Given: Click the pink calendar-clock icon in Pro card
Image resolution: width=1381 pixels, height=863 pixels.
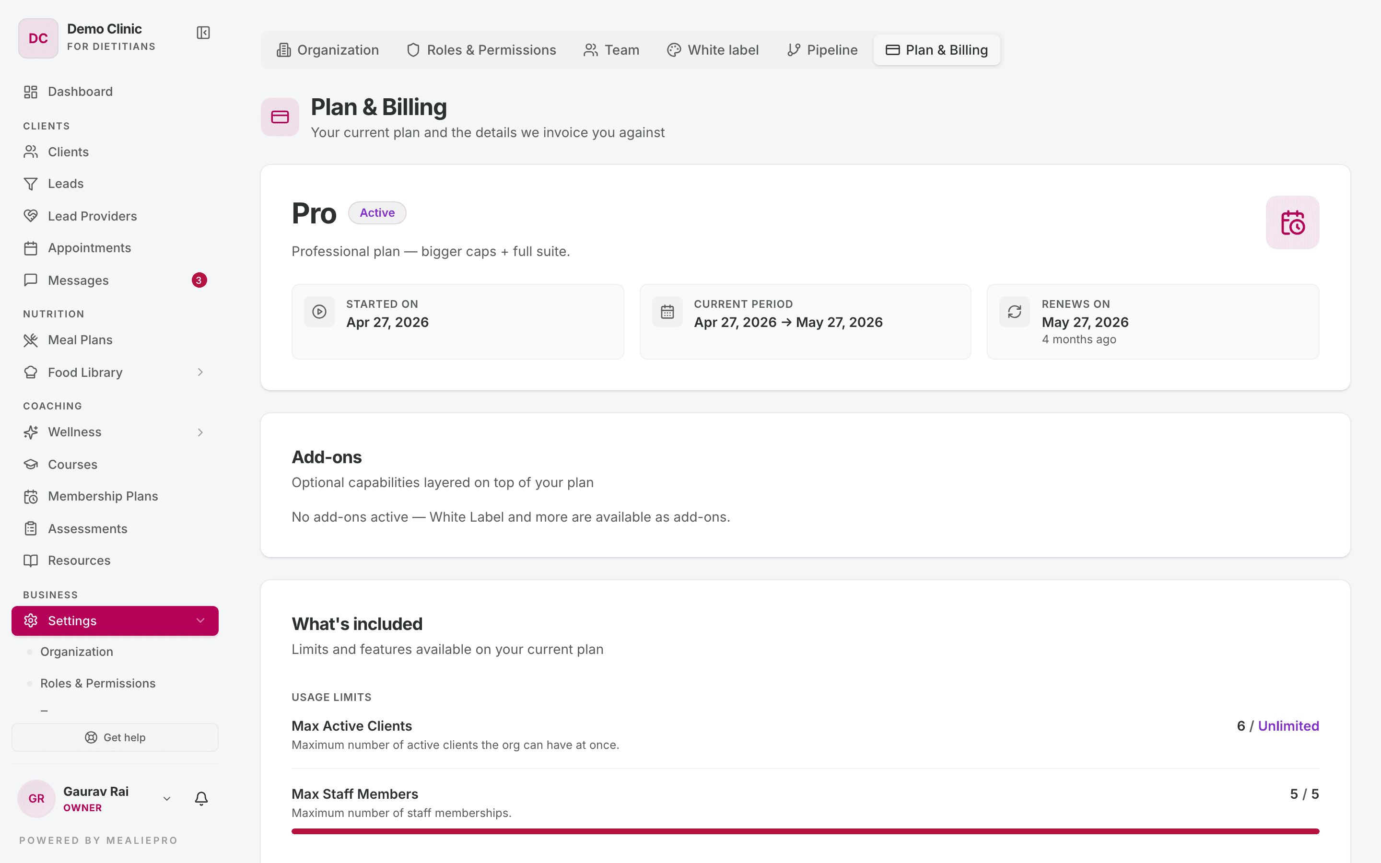Looking at the screenshot, I should point(1293,222).
